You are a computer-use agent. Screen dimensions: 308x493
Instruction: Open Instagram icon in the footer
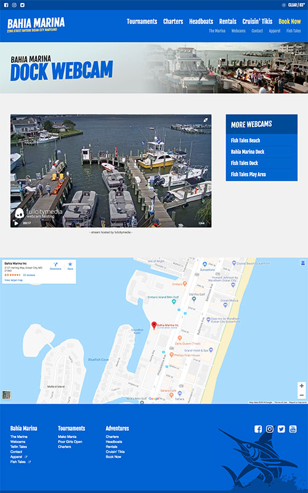(270, 429)
